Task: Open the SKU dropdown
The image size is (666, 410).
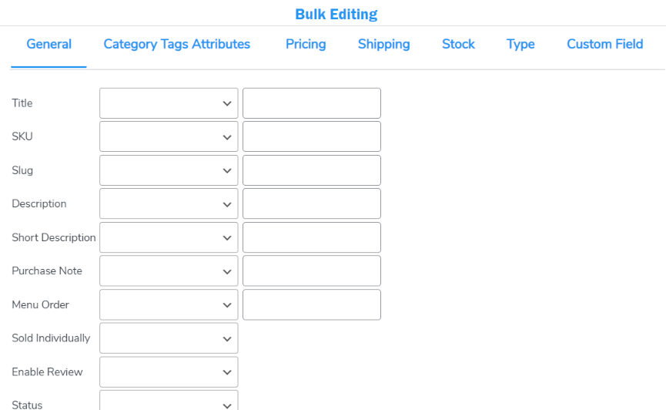Action: click(x=169, y=136)
